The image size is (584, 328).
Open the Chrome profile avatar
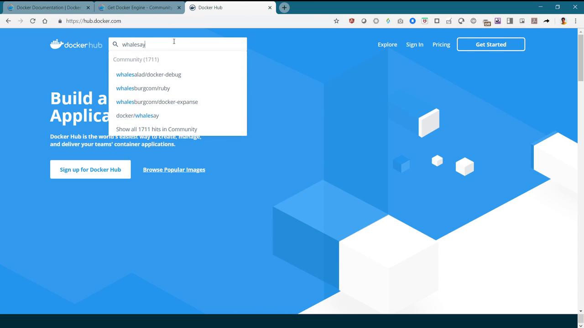[563, 21]
